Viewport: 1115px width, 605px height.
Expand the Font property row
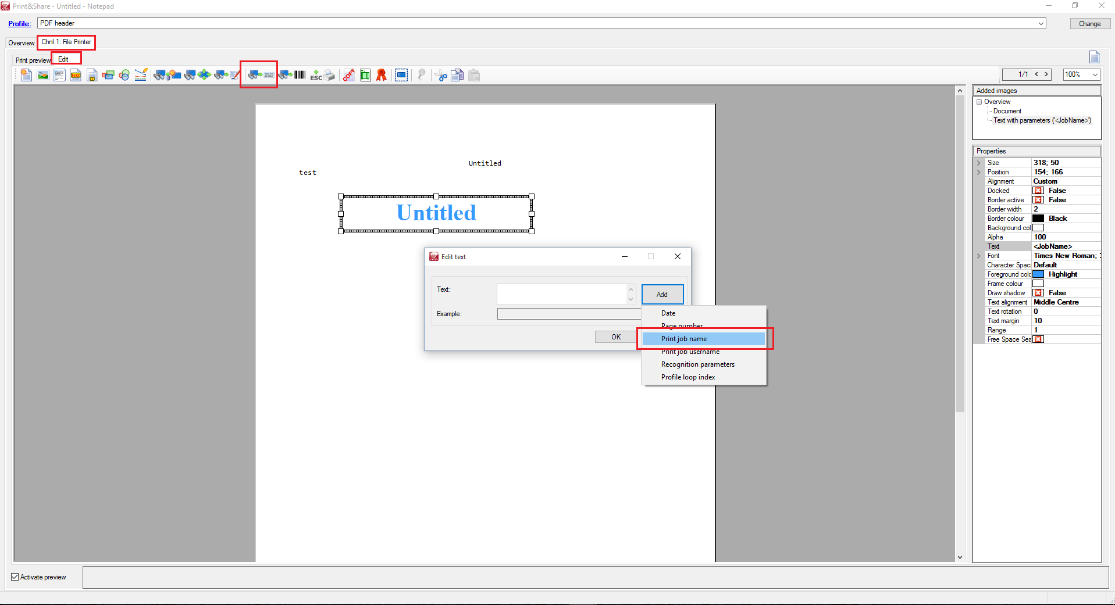(x=979, y=256)
